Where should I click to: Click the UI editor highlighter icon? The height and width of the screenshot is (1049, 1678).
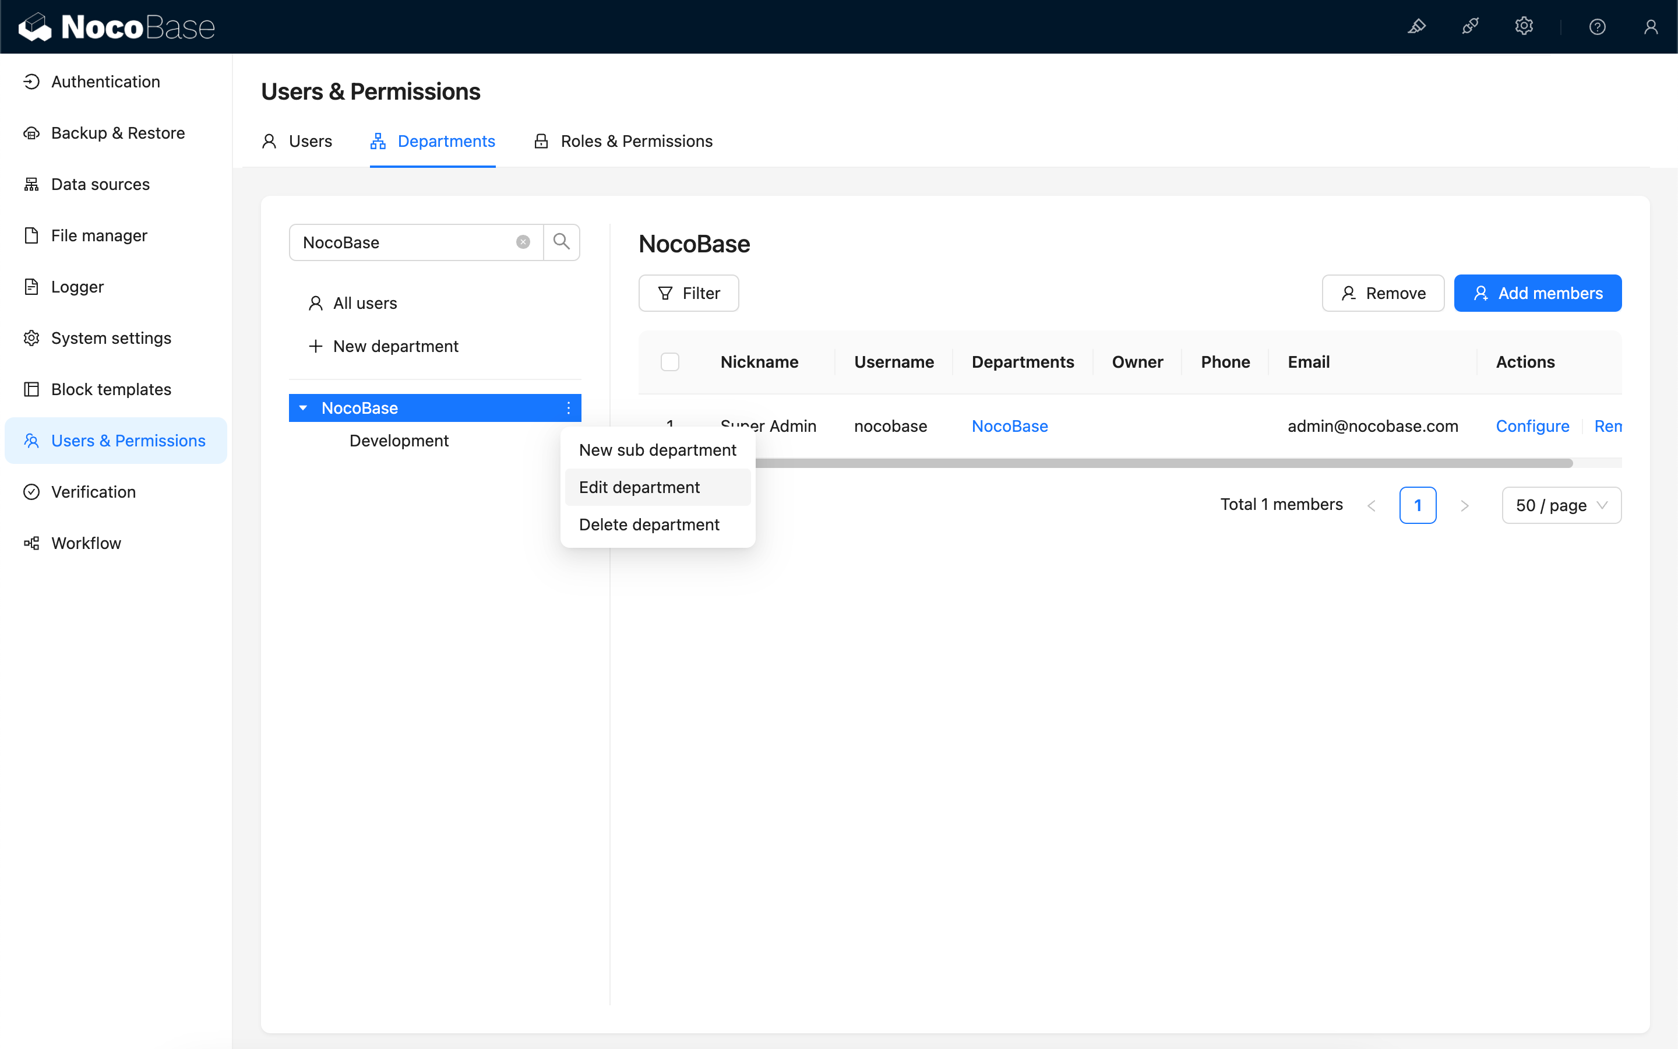[1416, 26]
